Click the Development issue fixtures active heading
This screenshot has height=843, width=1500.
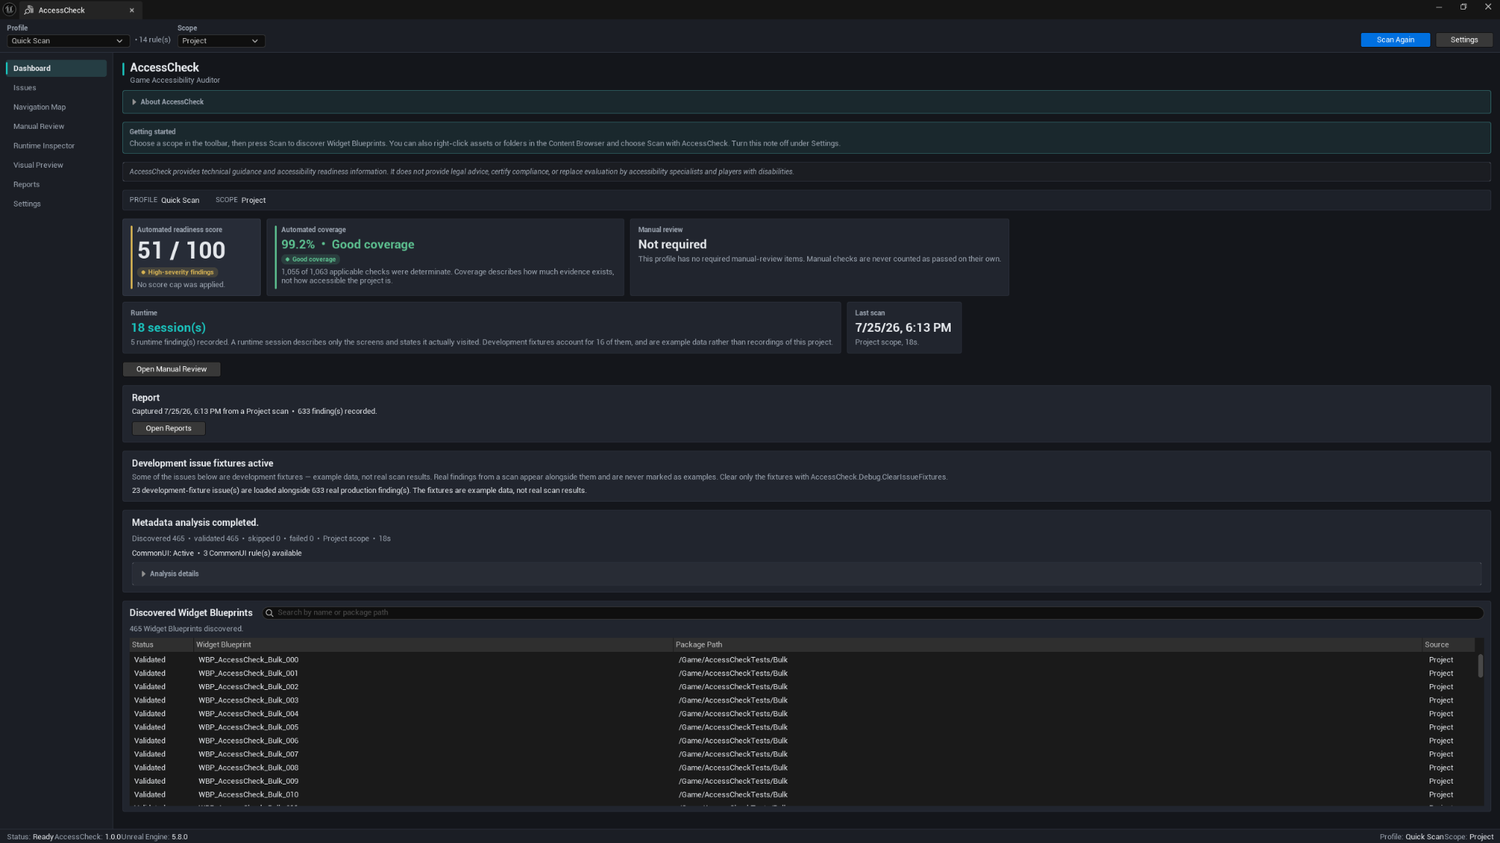click(202, 464)
